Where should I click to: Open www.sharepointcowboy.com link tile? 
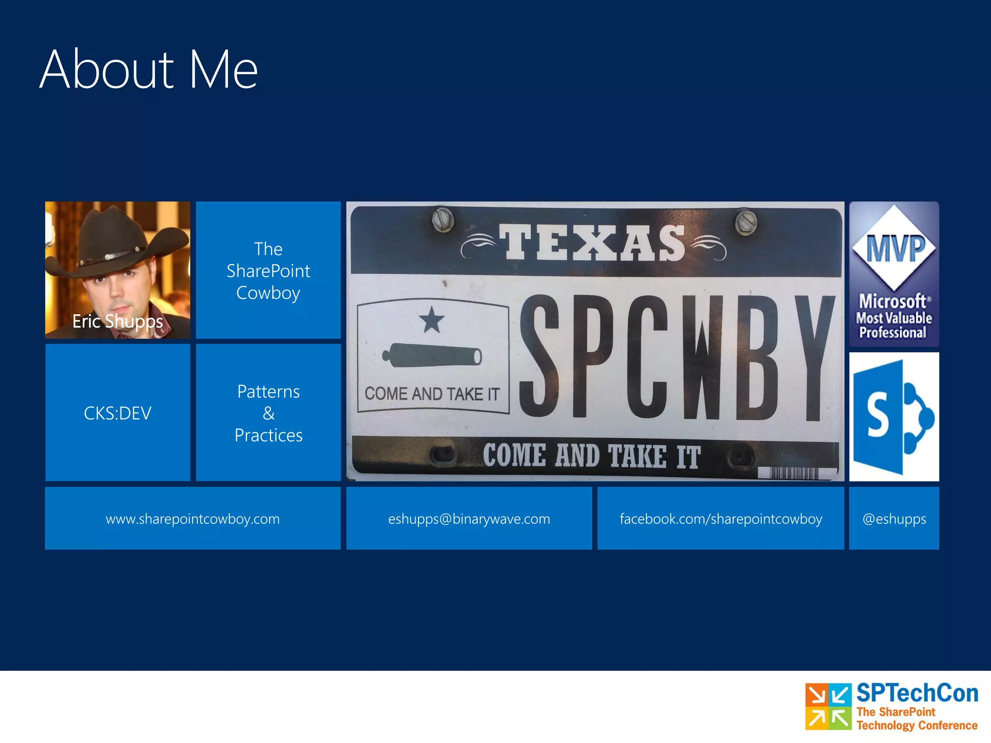193,518
